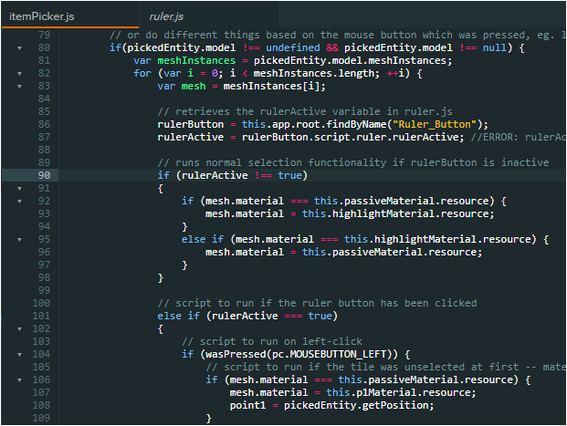The image size is (567, 426).
Task: Click gutter line number 101
Action: (x=41, y=316)
